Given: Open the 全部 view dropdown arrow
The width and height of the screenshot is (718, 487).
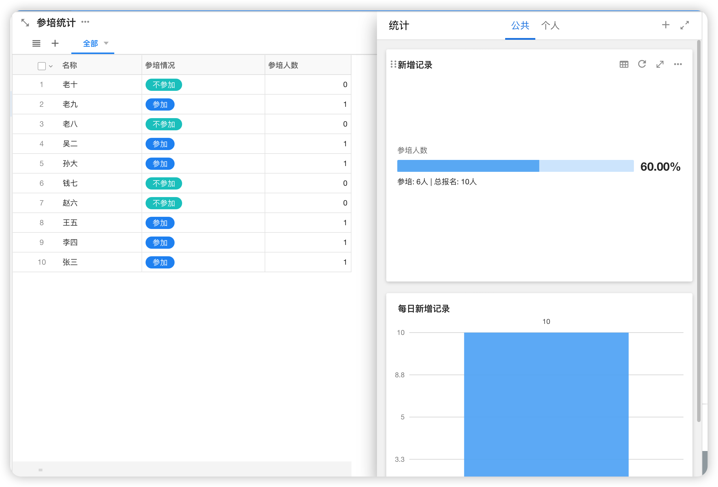Looking at the screenshot, I should (106, 43).
